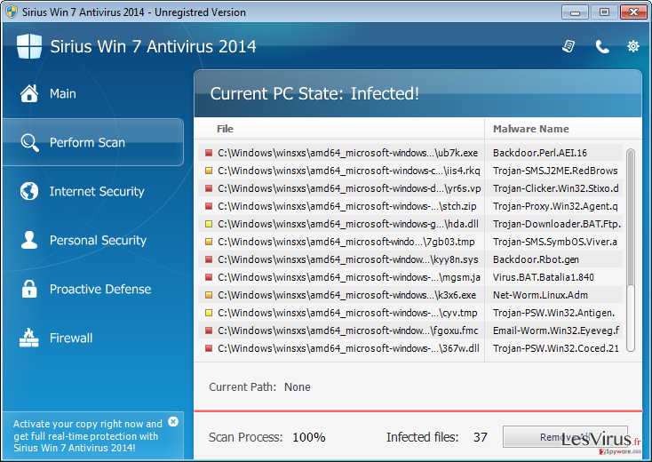
Task: Maximize the antivirus window
Action: click(x=604, y=12)
